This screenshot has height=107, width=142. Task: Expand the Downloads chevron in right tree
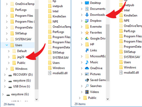pos(82,15)
